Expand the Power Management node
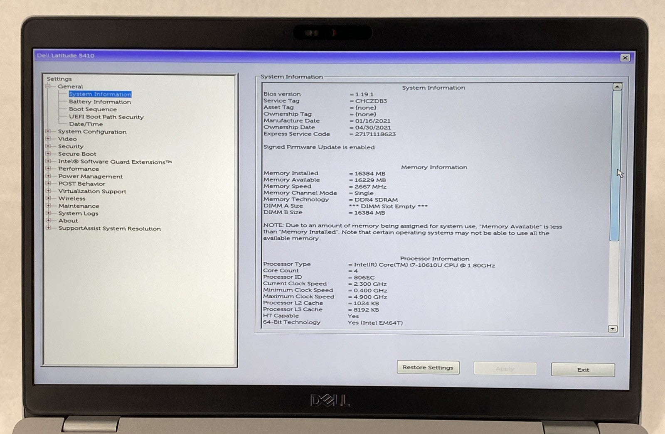This screenshot has height=434, width=665. 48,176
